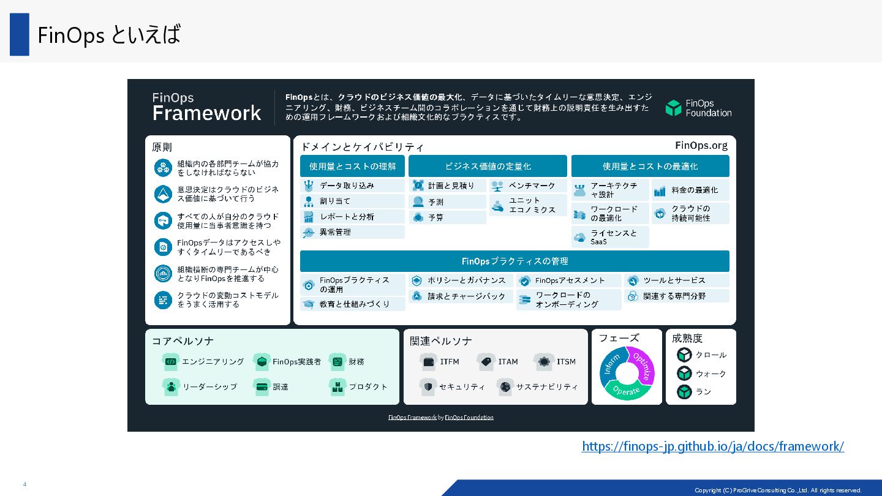
Task: Select the ビジネス価値の定量化 domain header
Action: [x=488, y=166]
